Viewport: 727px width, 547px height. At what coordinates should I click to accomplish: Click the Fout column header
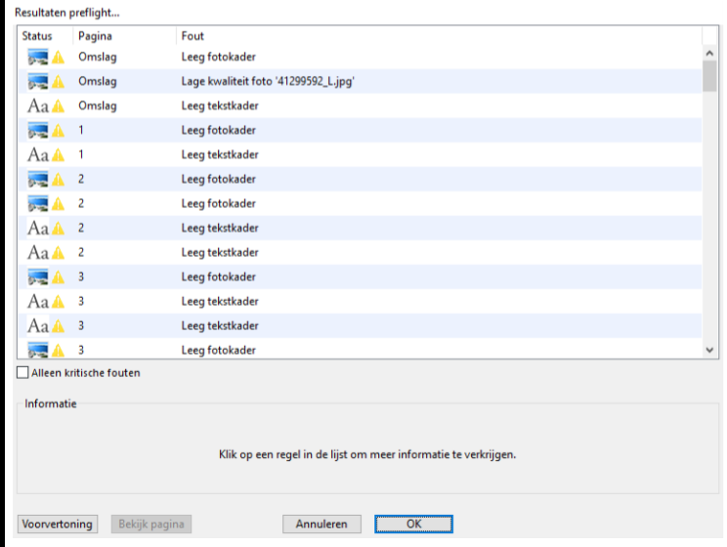click(192, 36)
